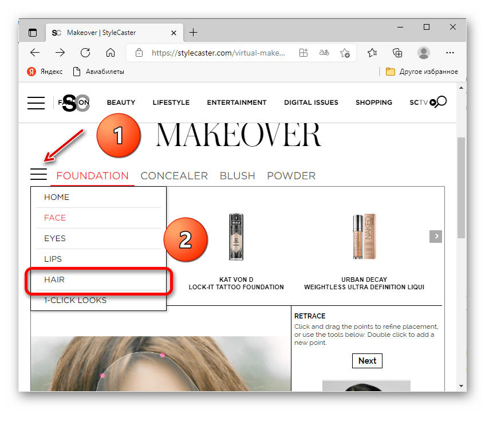Viewport: 485px width, 425px height.
Task: Go back to the previous page
Action: click(x=35, y=53)
